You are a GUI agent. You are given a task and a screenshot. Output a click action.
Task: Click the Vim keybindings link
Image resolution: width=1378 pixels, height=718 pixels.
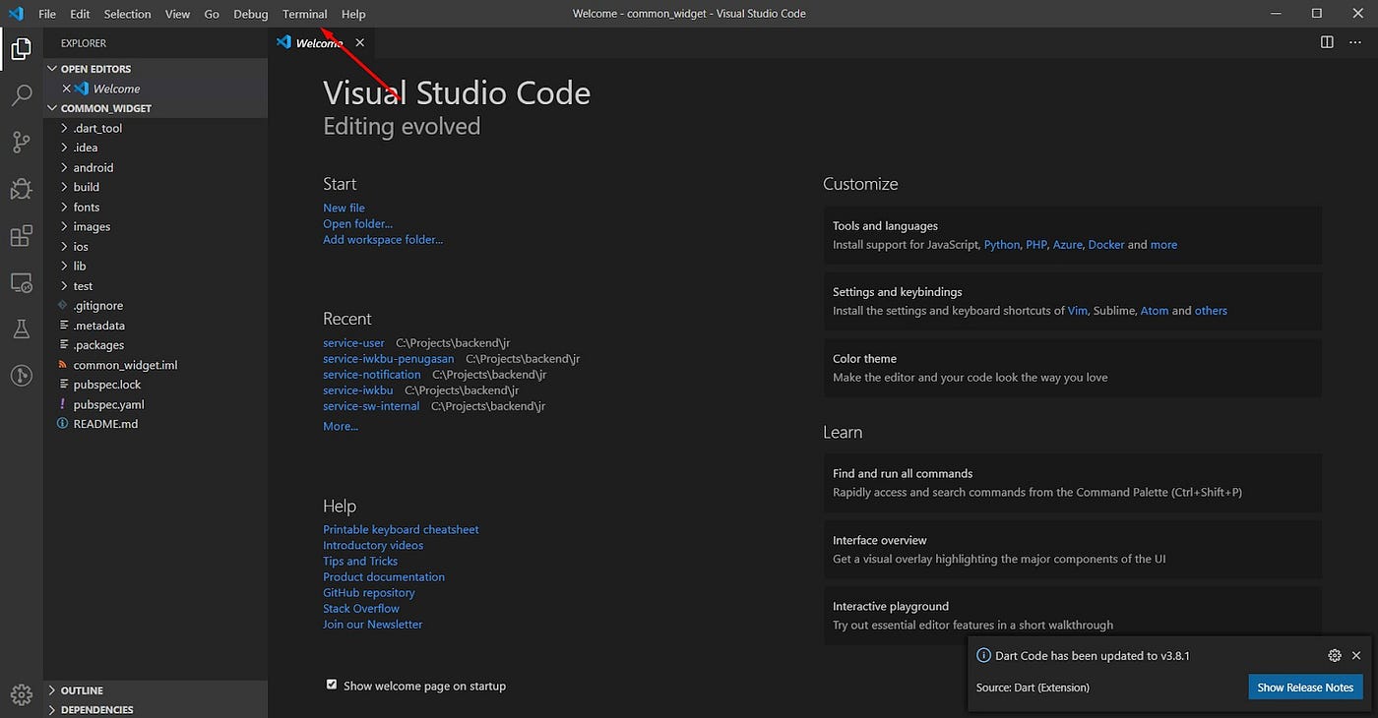tap(1078, 310)
